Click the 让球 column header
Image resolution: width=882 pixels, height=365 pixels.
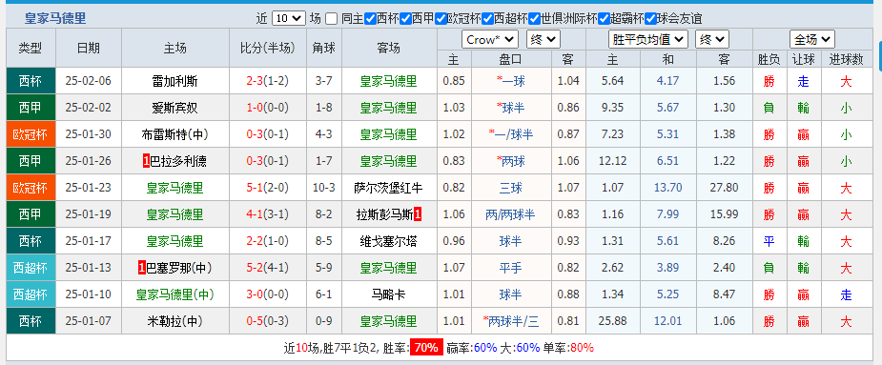pos(803,59)
